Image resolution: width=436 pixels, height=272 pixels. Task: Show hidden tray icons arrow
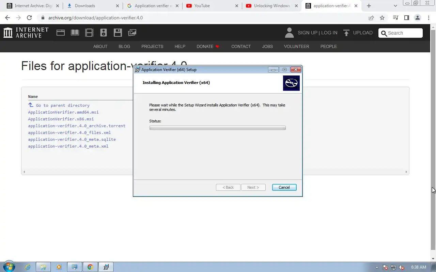point(377,267)
